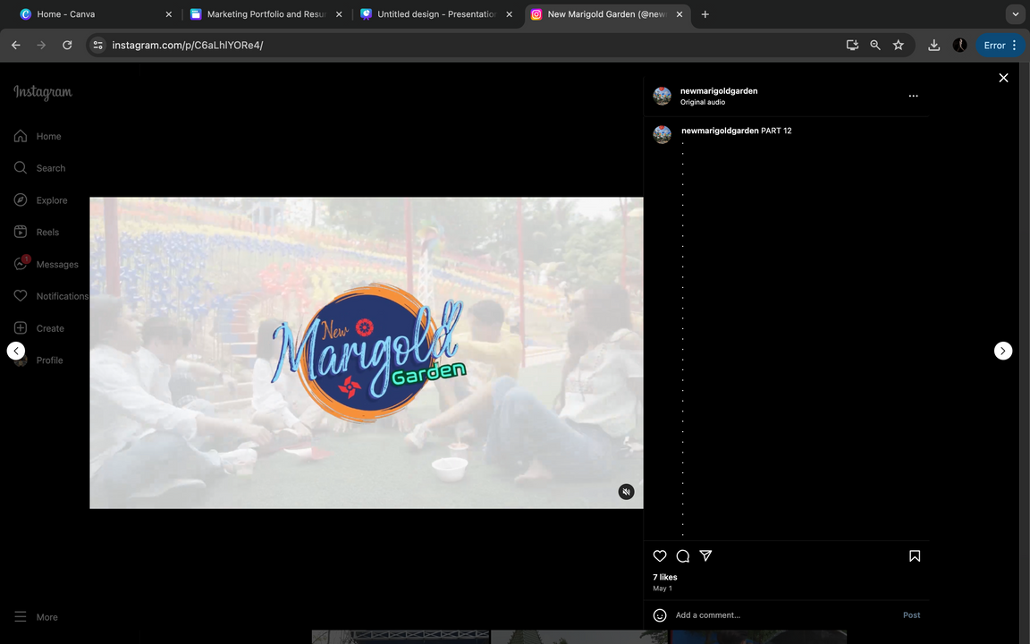Like the post with heart icon
Image resolution: width=1030 pixels, height=644 pixels.
660,556
